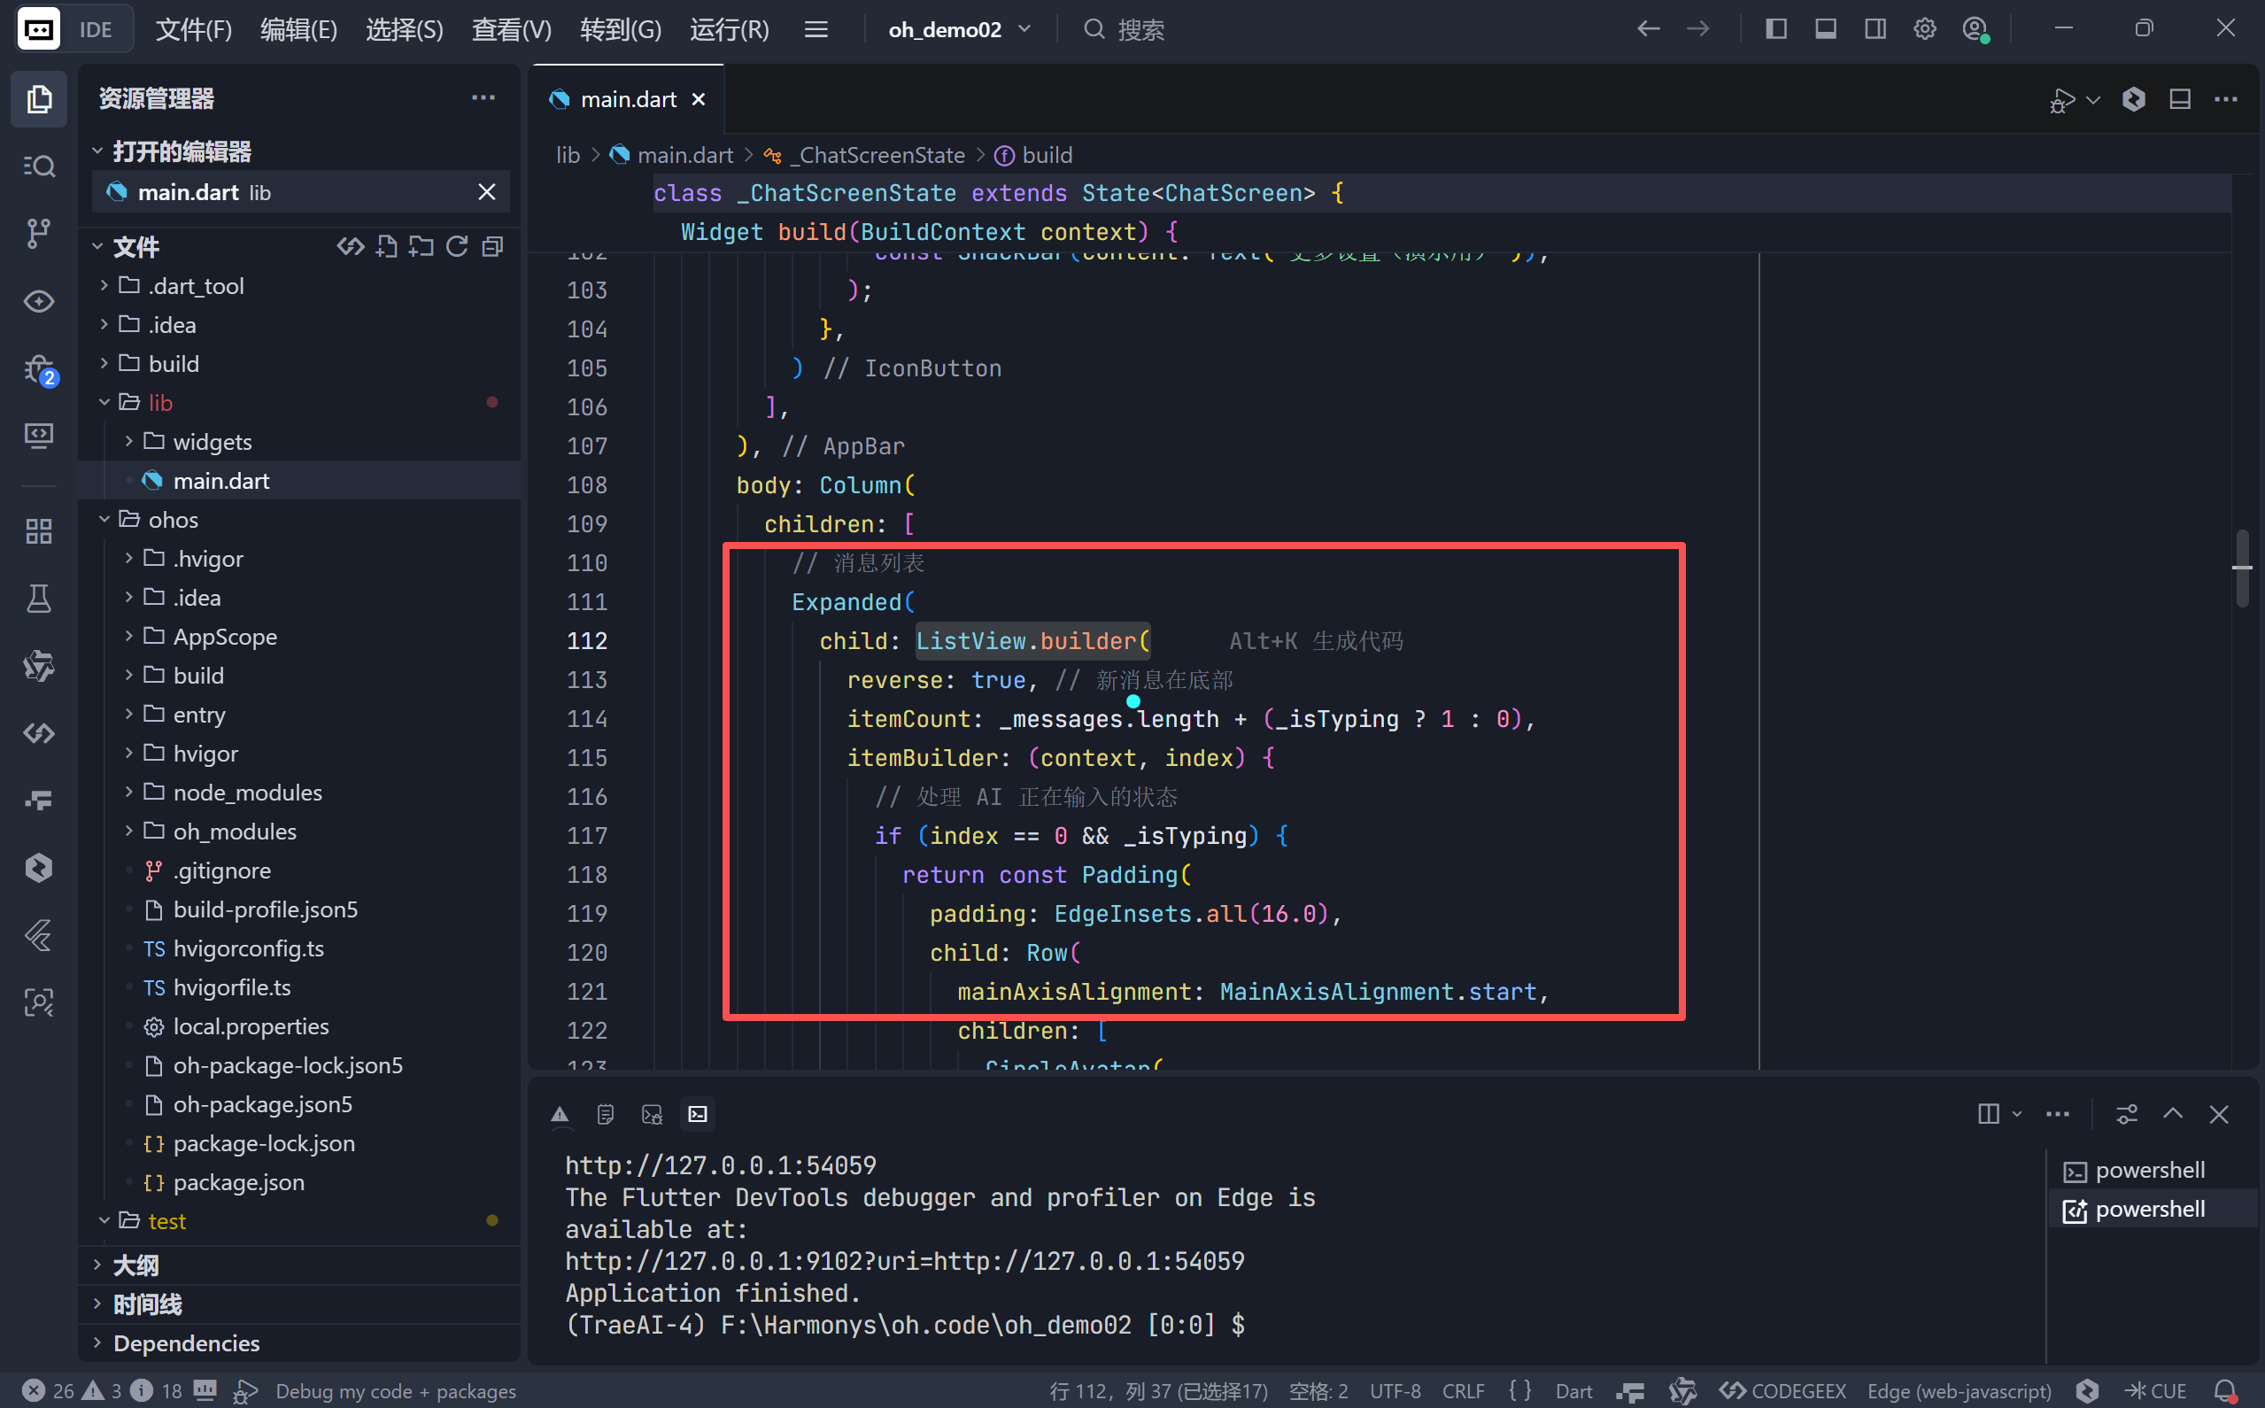Open the Source Control view in the activity bar
The height and width of the screenshot is (1408, 2265).
pyautogui.click(x=38, y=233)
